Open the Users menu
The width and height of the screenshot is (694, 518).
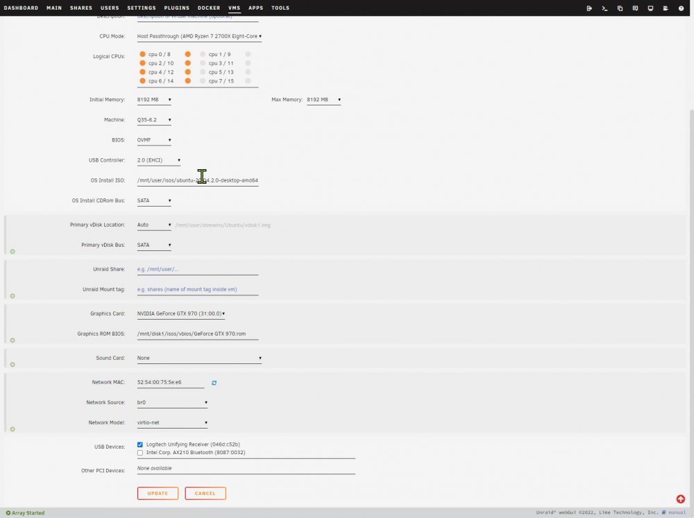tap(110, 8)
